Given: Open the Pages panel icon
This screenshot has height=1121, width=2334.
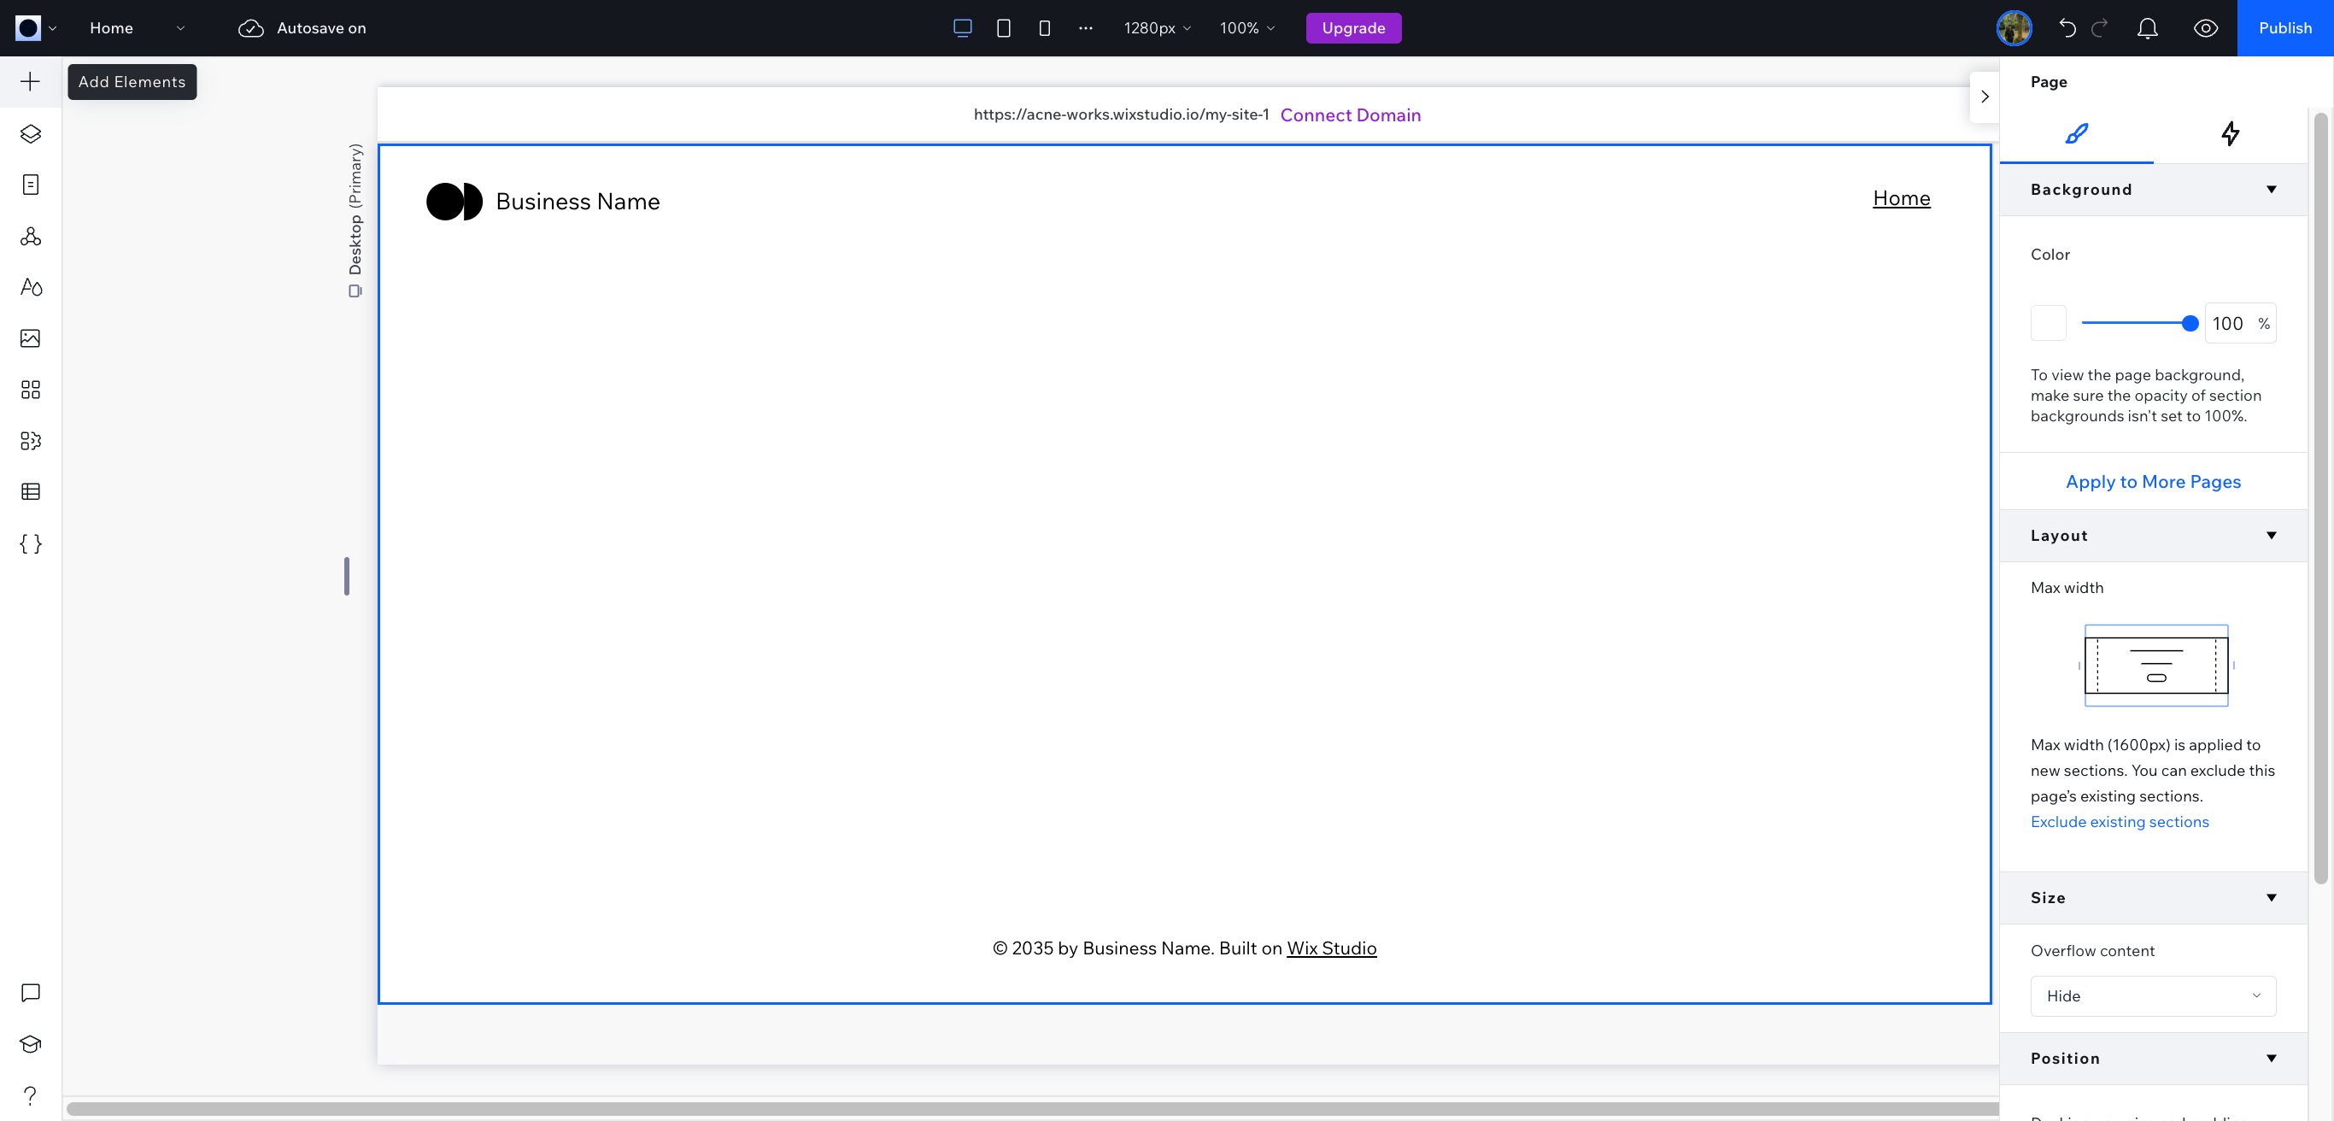Looking at the screenshot, I should 30,185.
